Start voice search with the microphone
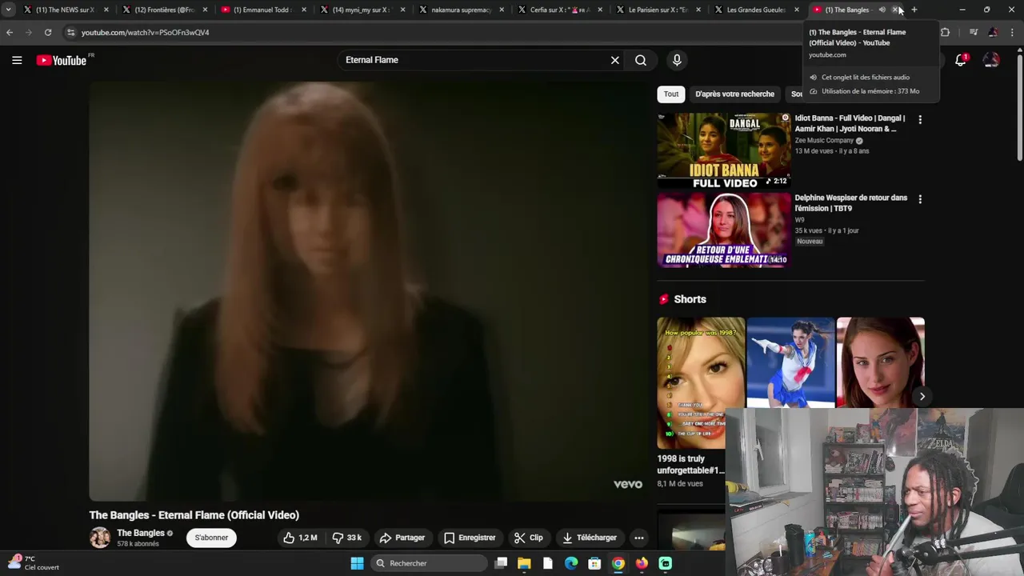1024x576 pixels. [x=677, y=60]
